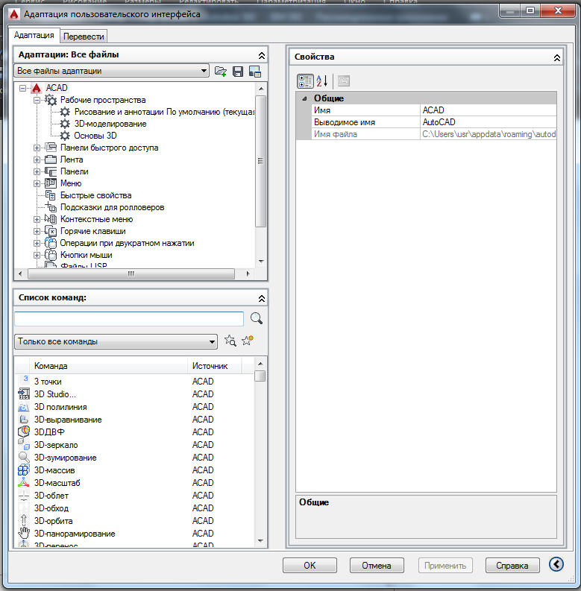The width and height of the screenshot is (581, 591).
Task: Select Рисование и аннотации workspace
Action: pyautogui.click(x=164, y=112)
